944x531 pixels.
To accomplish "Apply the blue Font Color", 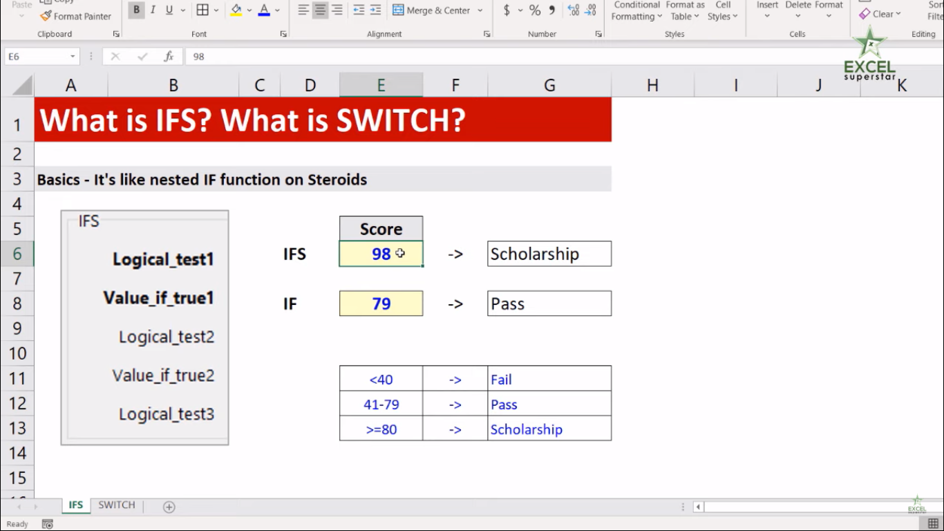I will coord(264,10).
